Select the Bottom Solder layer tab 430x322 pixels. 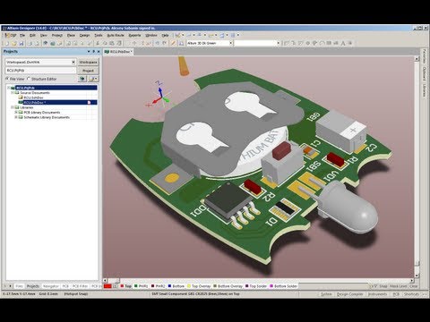coord(284,286)
